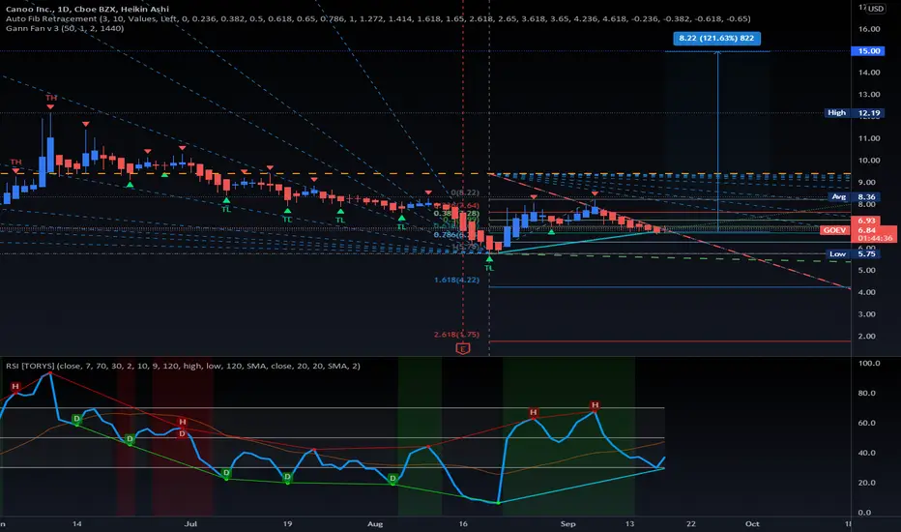This screenshot has width=901, height=532.
Task: Click the Sep date on the time axis
Action: pos(567,523)
